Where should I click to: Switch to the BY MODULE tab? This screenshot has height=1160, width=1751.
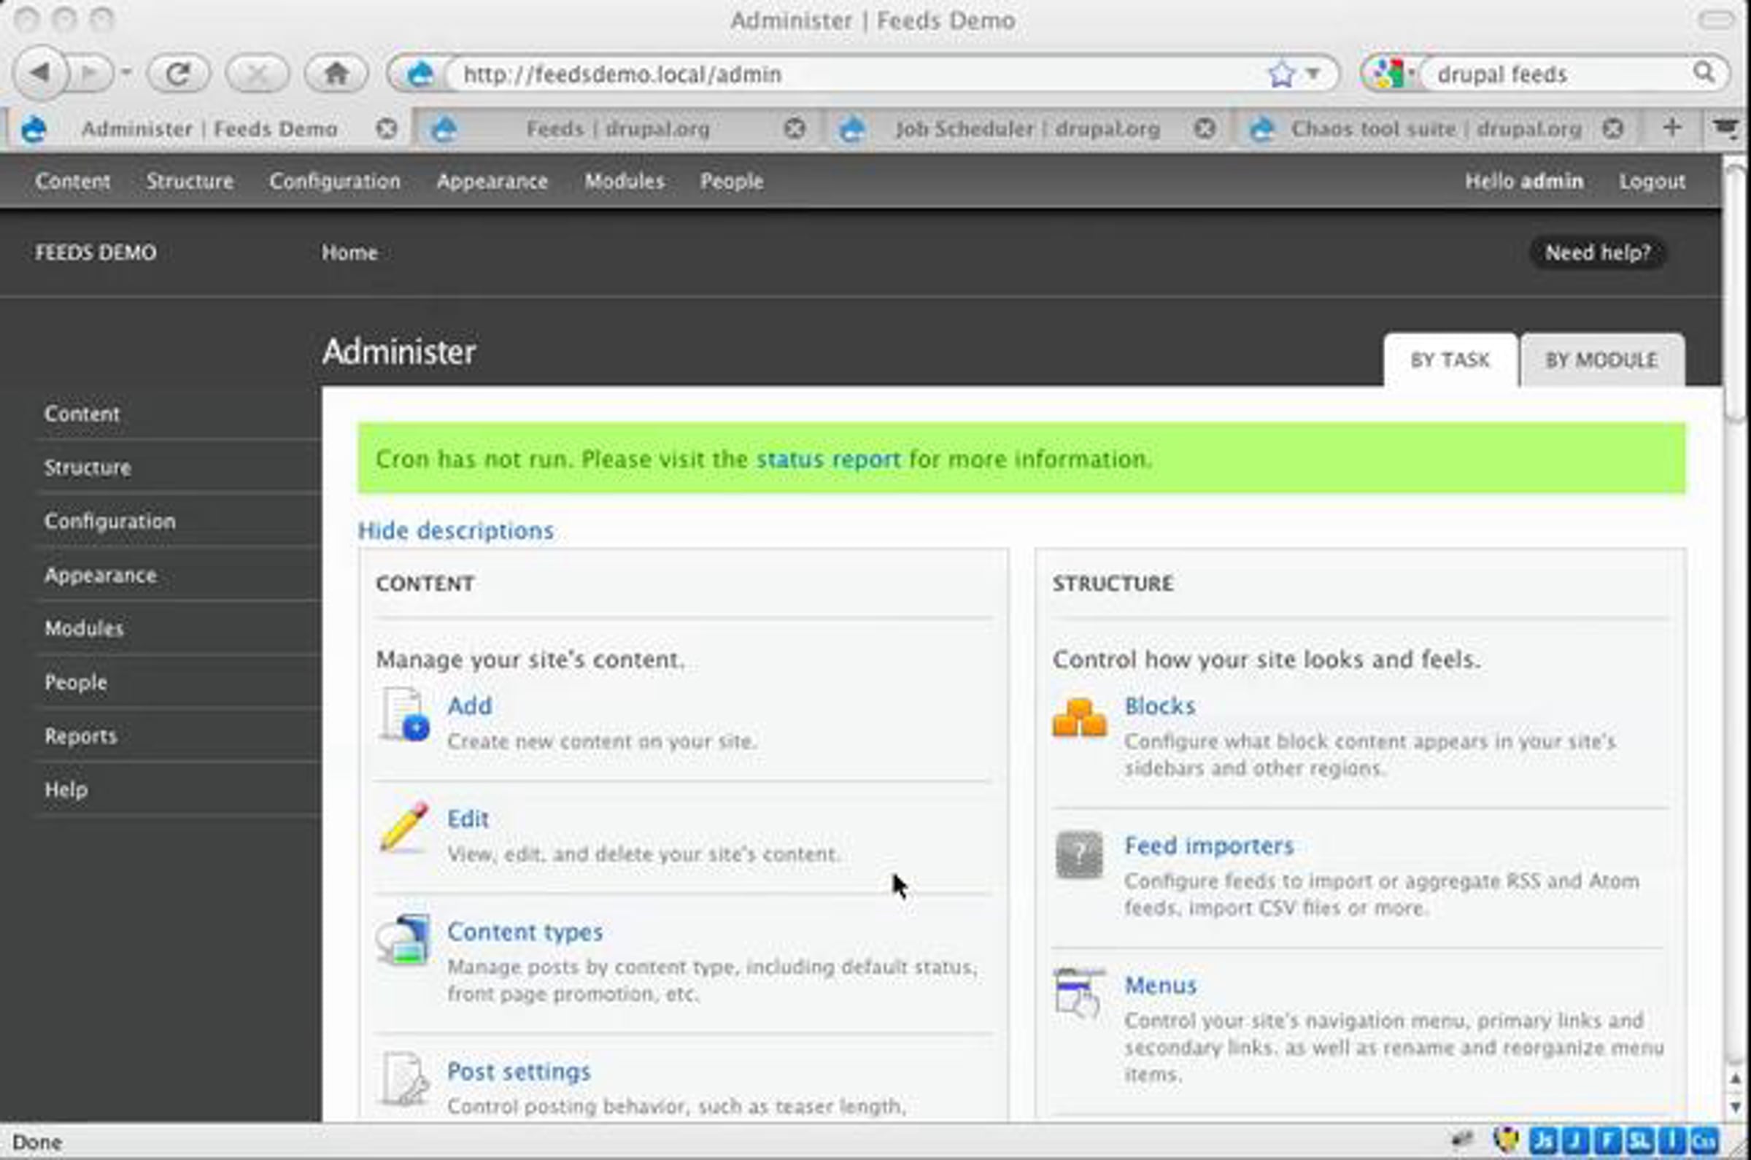(1601, 360)
